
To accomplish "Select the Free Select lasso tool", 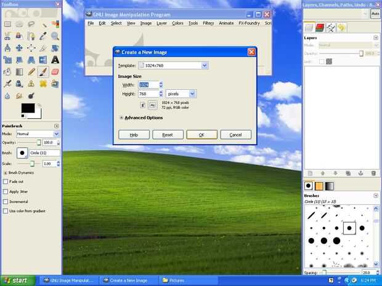I will 31,24.
